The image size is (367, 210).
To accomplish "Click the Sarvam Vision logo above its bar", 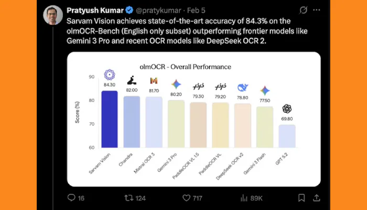I will click(109, 75).
